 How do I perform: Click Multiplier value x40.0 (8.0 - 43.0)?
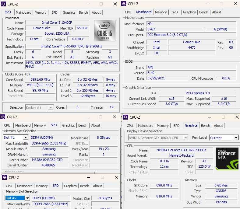[40, 85]
